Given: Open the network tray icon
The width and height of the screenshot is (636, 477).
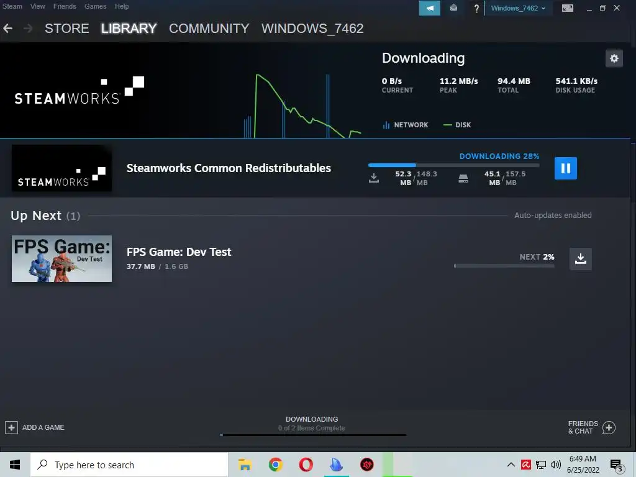Looking at the screenshot, I should tap(541, 465).
